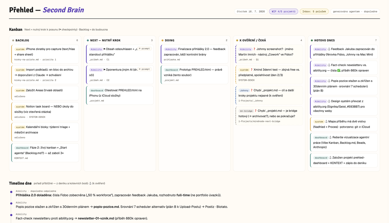
Task: Open the prompt button on the Oponentura jiným AI card
Action: [x=144, y=69]
